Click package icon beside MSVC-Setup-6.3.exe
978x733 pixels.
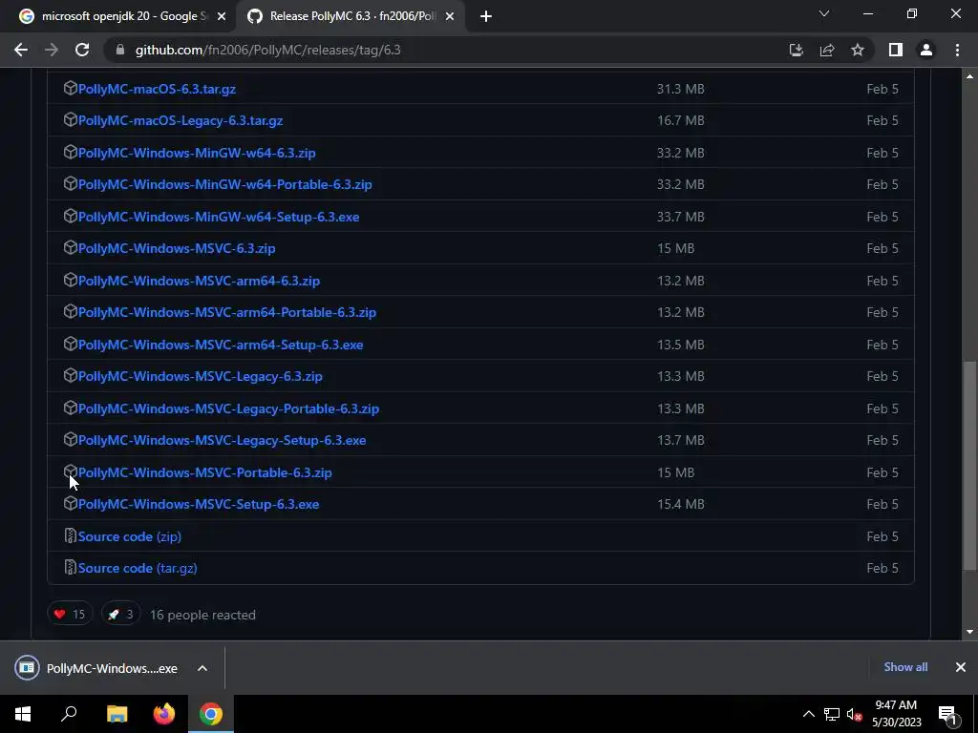(71, 503)
